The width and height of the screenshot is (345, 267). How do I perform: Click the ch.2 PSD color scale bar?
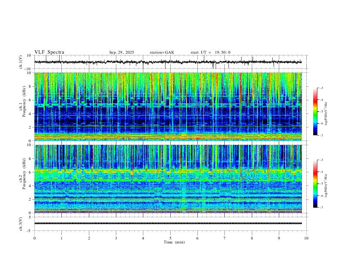[315, 184]
